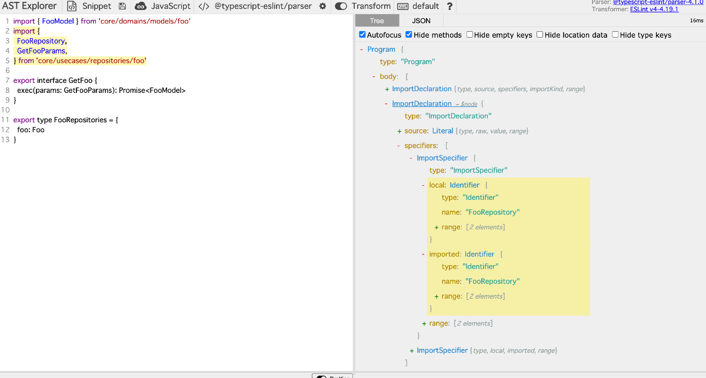Open the JavaScript language menu
This screenshot has width=706, height=378.
[x=171, y=6]
